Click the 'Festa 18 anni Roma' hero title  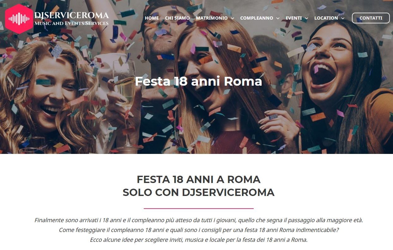coord(198,81)
